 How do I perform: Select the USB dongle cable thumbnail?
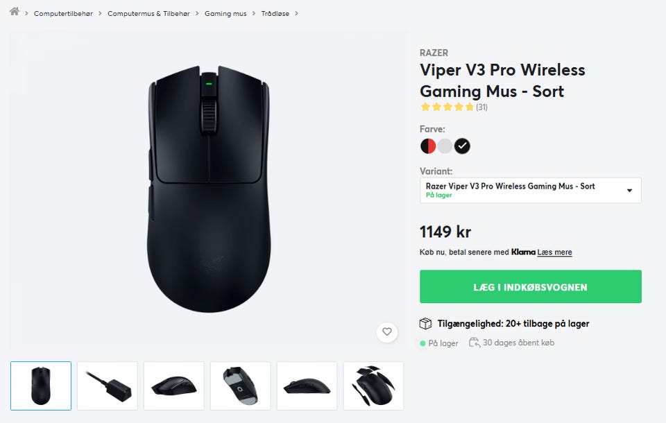click(x=108, y=386)
